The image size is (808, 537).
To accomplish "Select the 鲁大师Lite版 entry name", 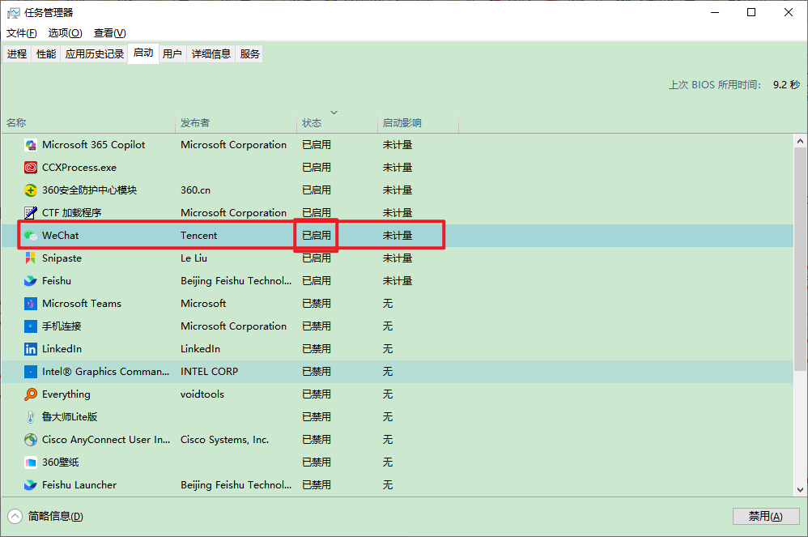I will tap(70, 417).
